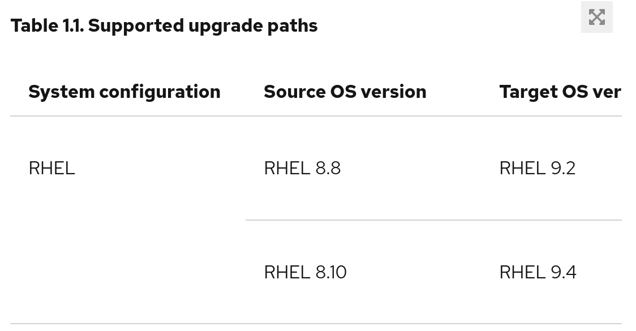Select the Source OS version column header
Viewport: 636px width, 331px height.
(345, 92)
